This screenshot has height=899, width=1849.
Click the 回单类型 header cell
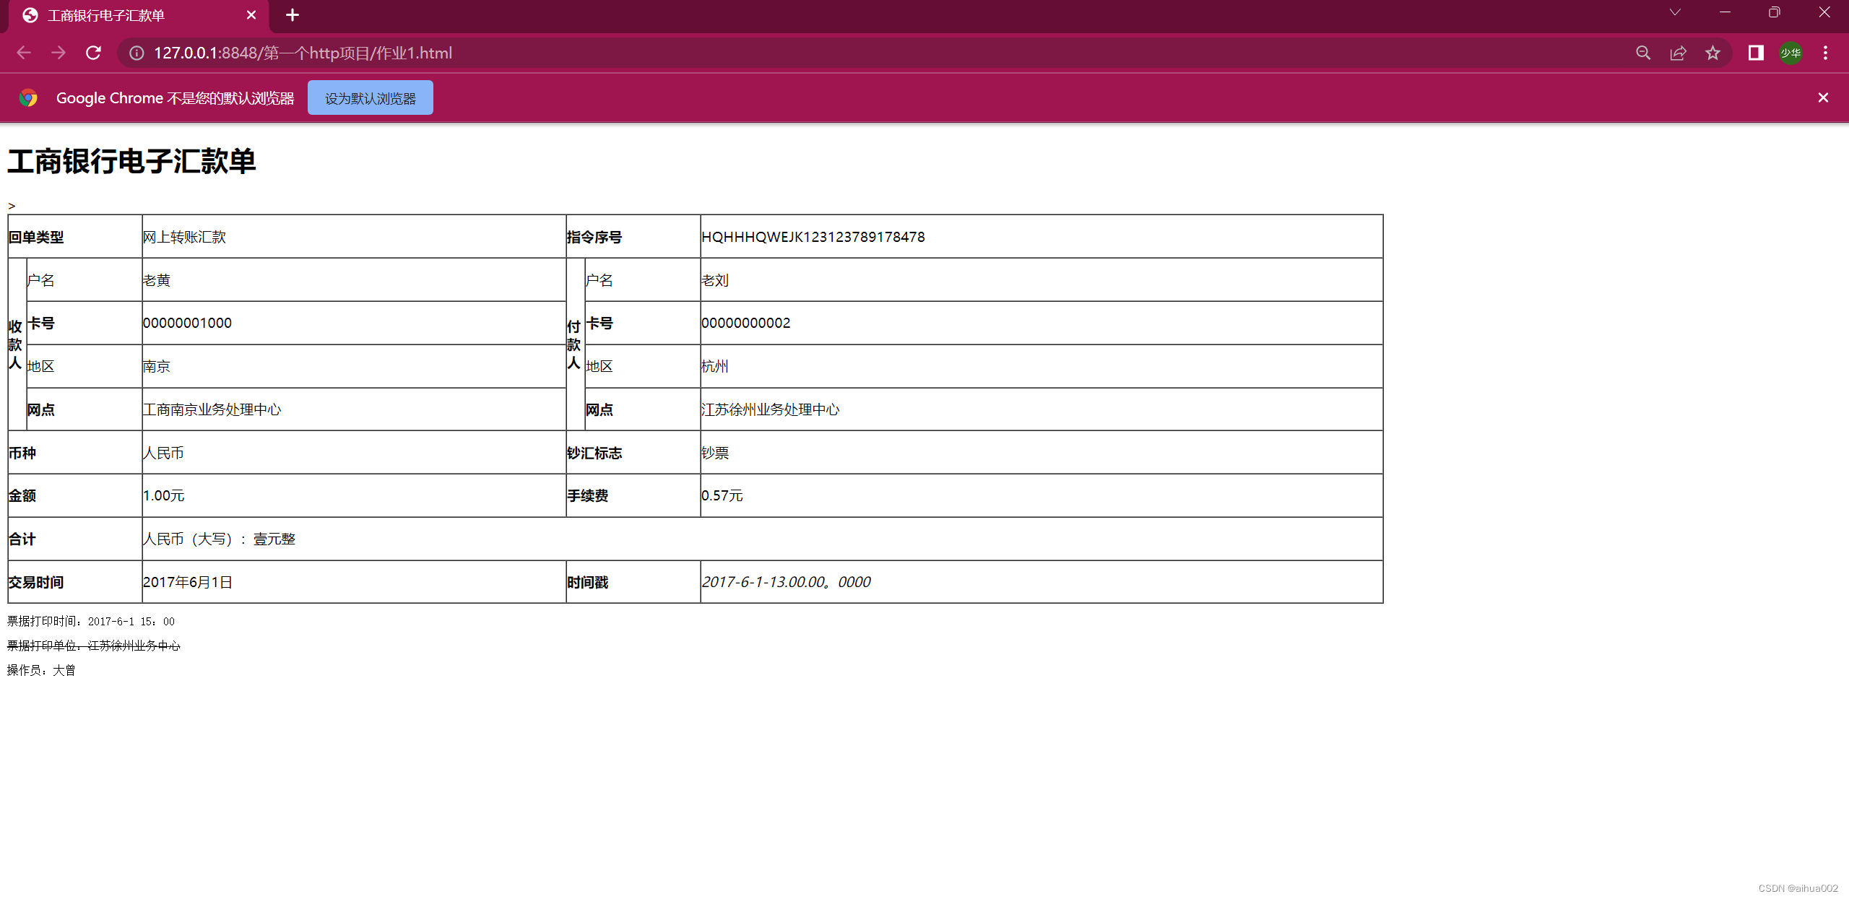tap(75, 236)
